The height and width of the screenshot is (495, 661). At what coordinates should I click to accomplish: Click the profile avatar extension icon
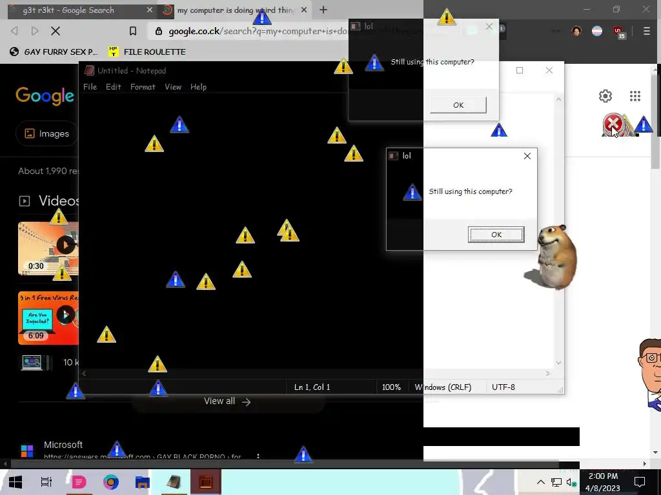[576, 31]
